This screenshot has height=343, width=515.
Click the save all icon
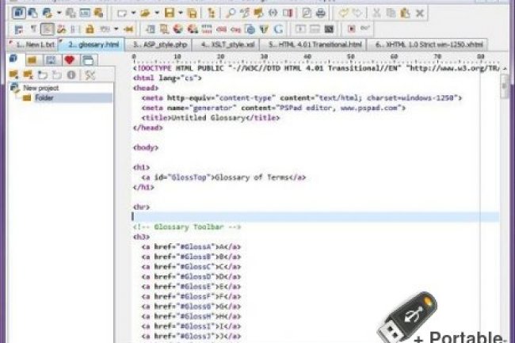point(192,13)
